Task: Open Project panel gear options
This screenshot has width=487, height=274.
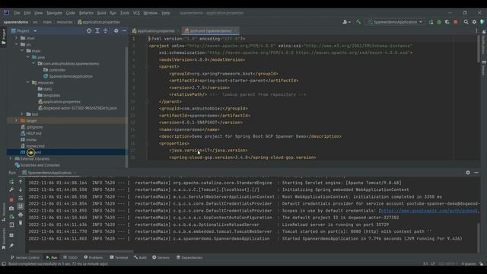Action: coord(116,30)
